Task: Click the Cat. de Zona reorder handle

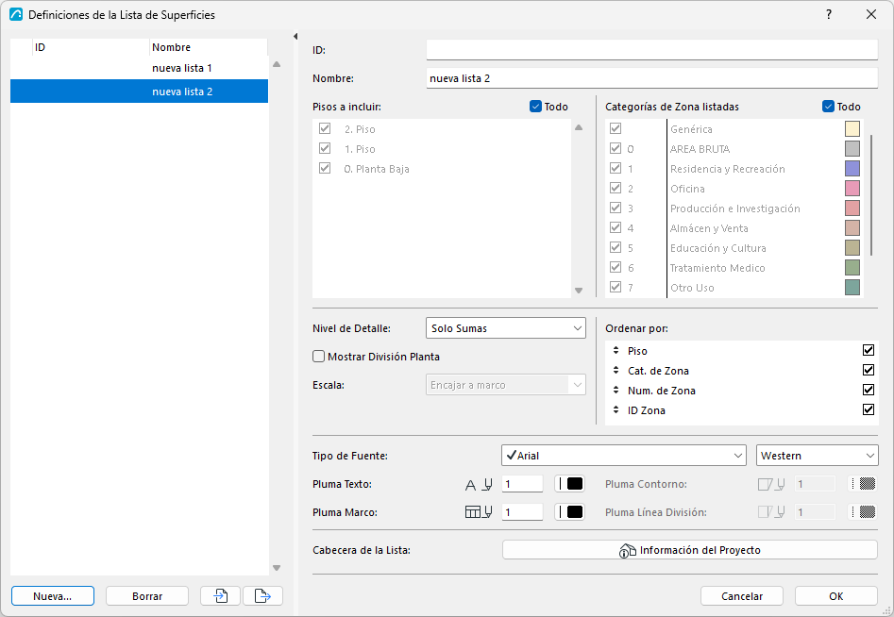Action: click(x=616, y=371)
